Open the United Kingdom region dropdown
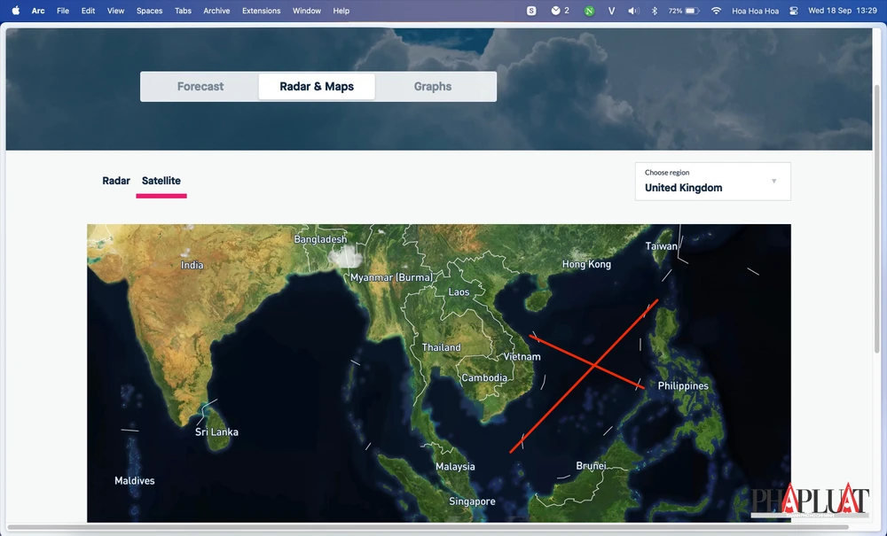The width and height of the screenshot is (887, 536). 712,182
